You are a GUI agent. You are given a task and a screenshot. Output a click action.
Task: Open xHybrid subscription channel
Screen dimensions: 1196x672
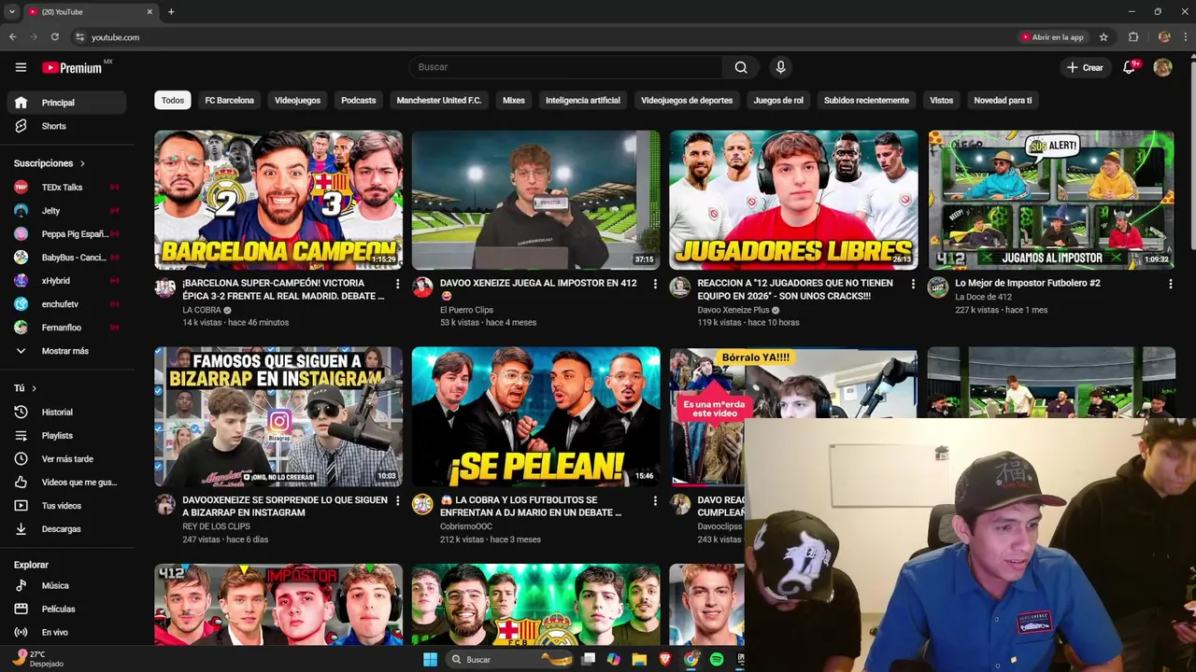pos(65,281)
